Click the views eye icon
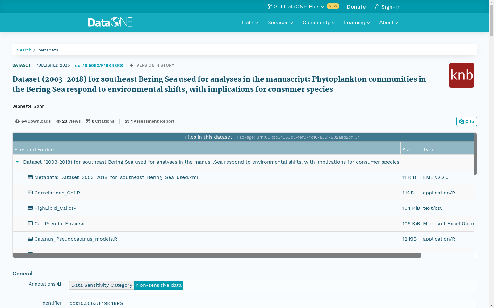Image resolution: width=494 pixels, height=308 pixels. click(x=58, y=121)
